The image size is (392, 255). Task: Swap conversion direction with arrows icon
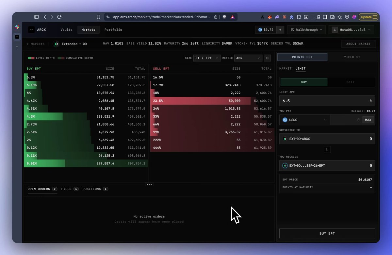[x=327, y=149]
